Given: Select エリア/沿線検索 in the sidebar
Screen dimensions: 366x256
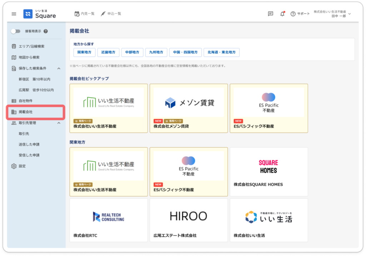Looking at the screenshot, I should (31, 46).
